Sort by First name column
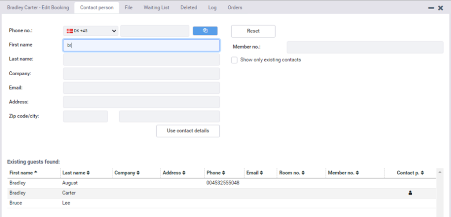The height and width of the screenshot is (217, 451). pyautogui.click(x=23, y=173)
